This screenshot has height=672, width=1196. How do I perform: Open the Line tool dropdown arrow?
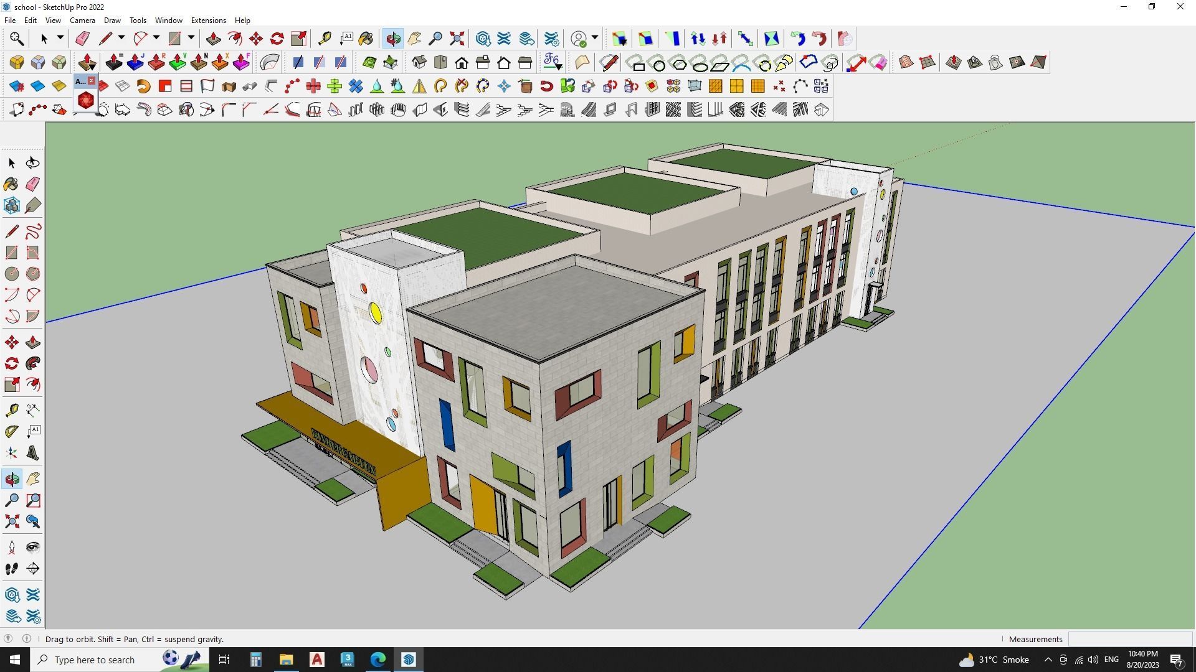click(x=121, y=38)
